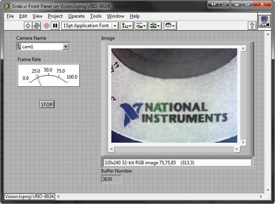This screenshot has width=275, height=204.
Task: Click the cam1 camera name field
Action: pyautogui.click(x=42, y=47)
